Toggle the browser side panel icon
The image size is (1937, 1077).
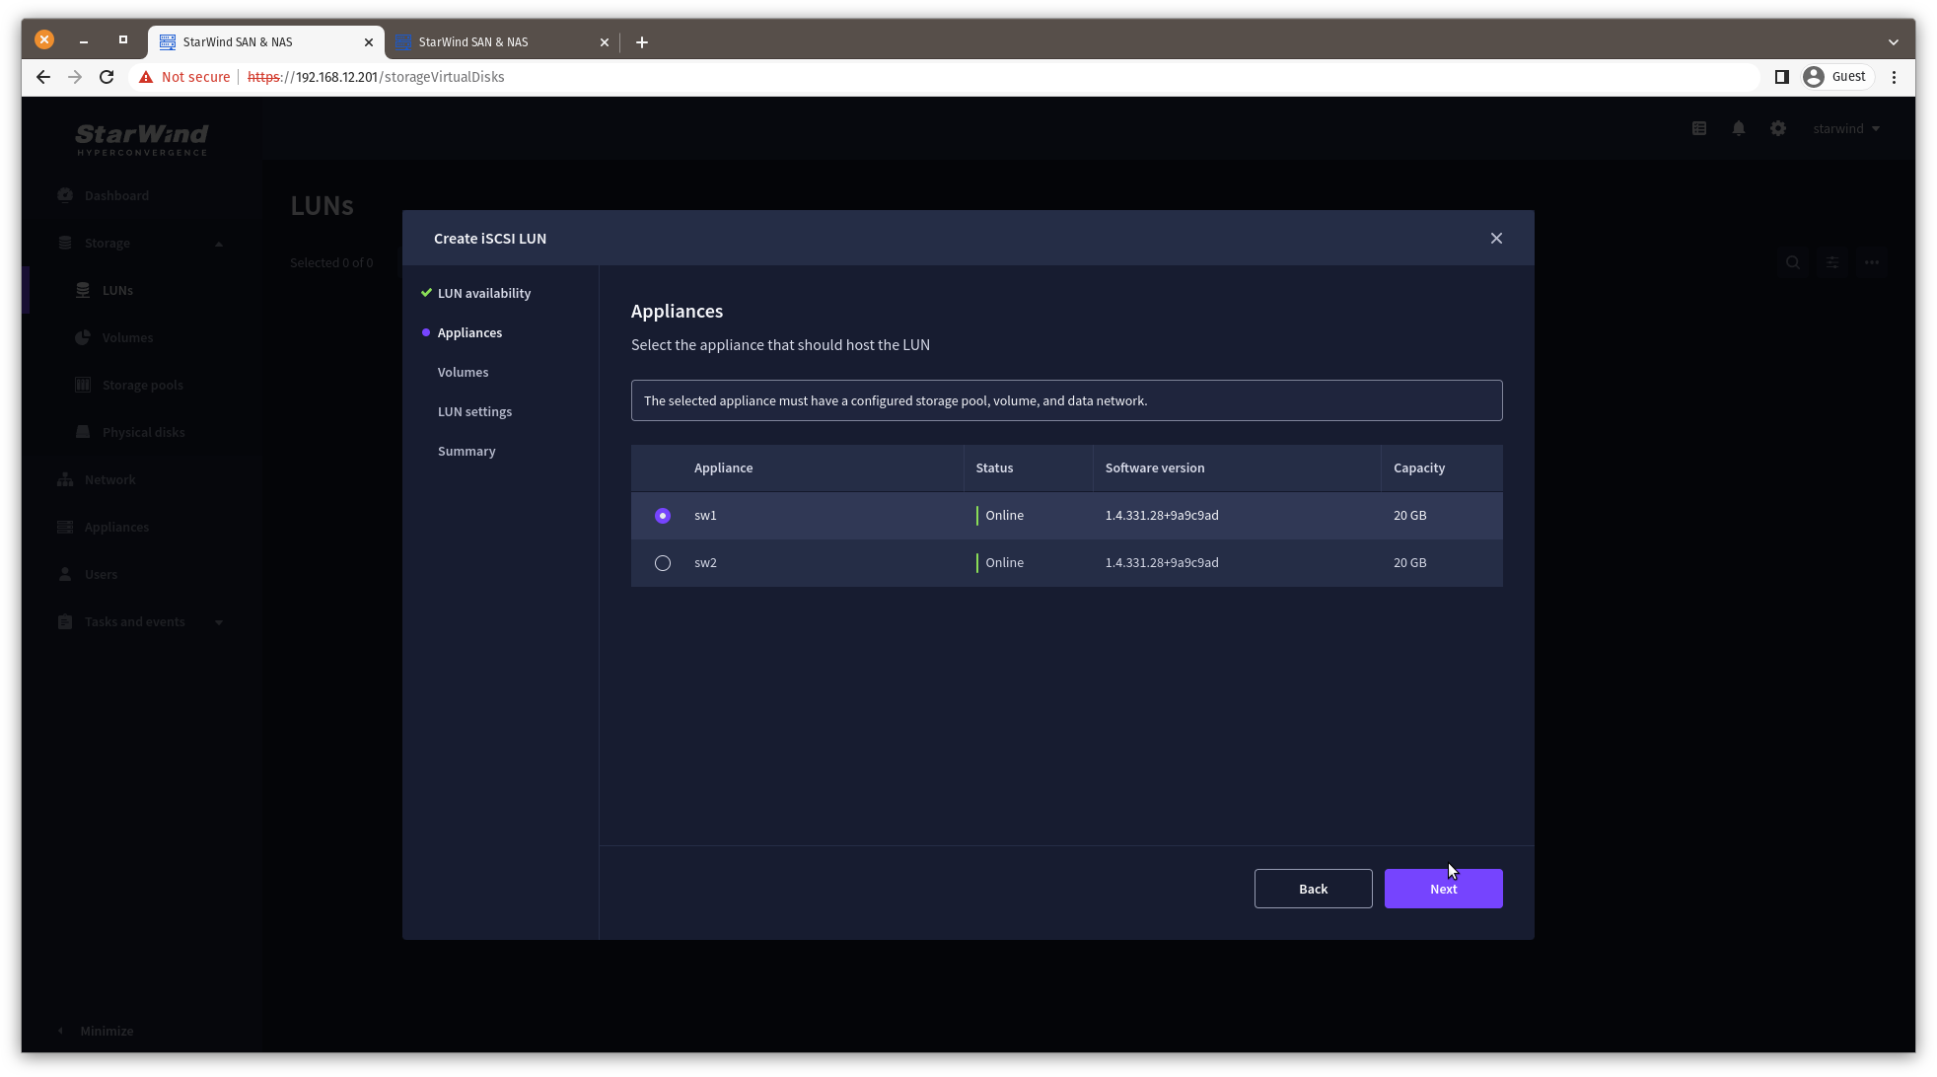click(x=1781, y=77)
